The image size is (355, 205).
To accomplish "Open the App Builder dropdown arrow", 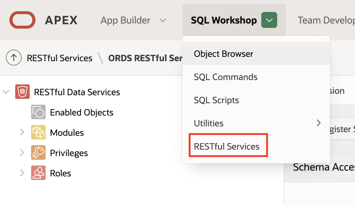I will point(162,20).
